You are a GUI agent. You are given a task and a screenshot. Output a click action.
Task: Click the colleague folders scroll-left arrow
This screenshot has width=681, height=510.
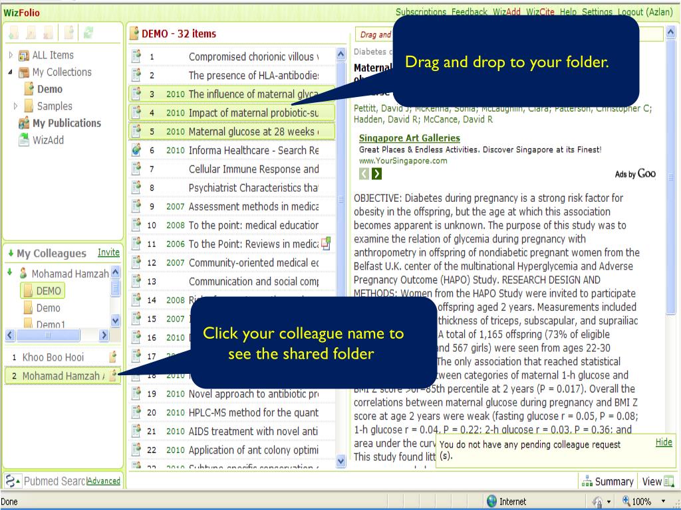[11, 335]
